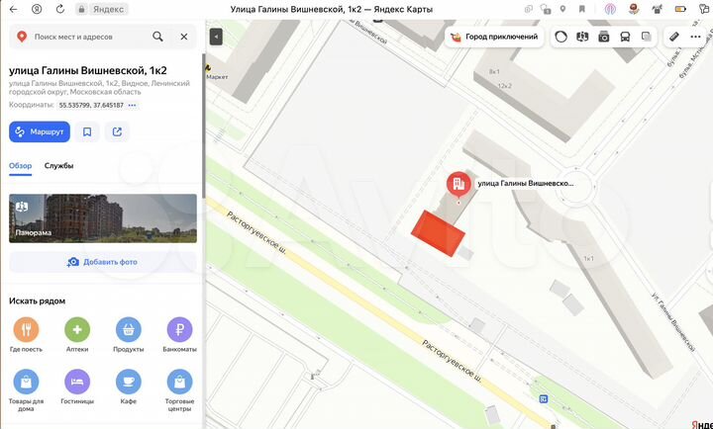Search nearby Гостиницы
Viewport: 713px width, 429px height.
point(77,387)
